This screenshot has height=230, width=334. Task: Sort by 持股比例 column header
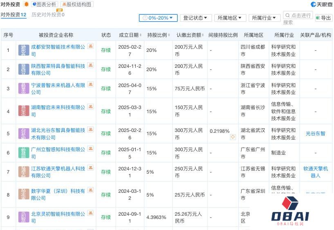click(x=159, y=35)
